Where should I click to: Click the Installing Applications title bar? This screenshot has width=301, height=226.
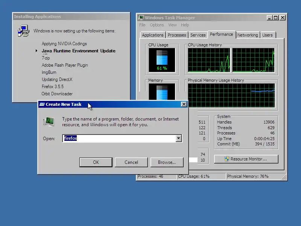tap(71, 17)
